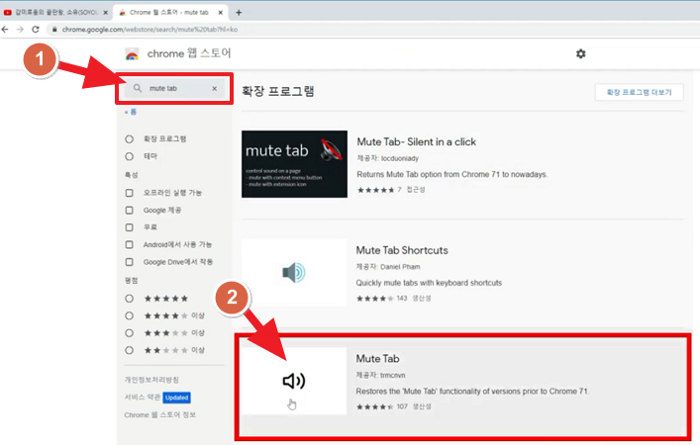Go back via the « 홈 link
The image size is (700, 445).
point(131,112)
